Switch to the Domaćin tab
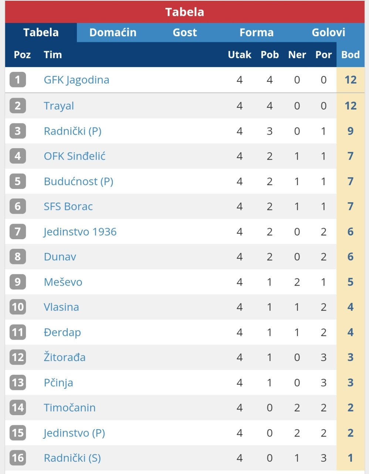The image size is (369, 474). [113, 33]
